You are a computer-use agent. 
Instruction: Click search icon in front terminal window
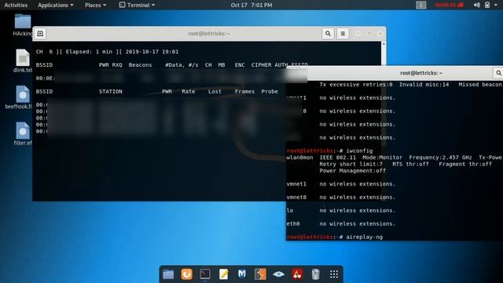pos(498,73)
